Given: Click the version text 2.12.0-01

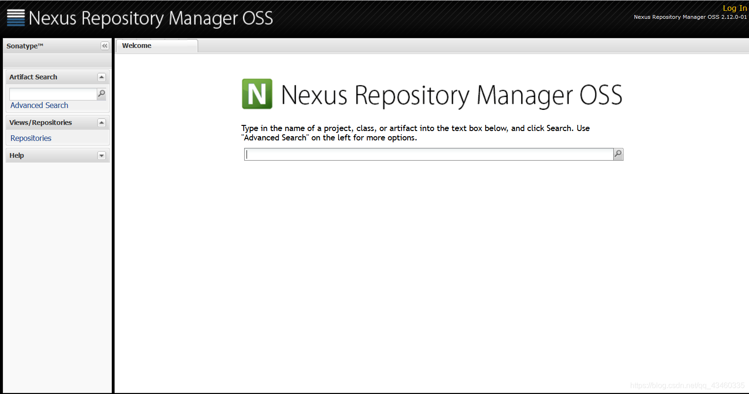Looking at the screenshot, I should (734, 17).
